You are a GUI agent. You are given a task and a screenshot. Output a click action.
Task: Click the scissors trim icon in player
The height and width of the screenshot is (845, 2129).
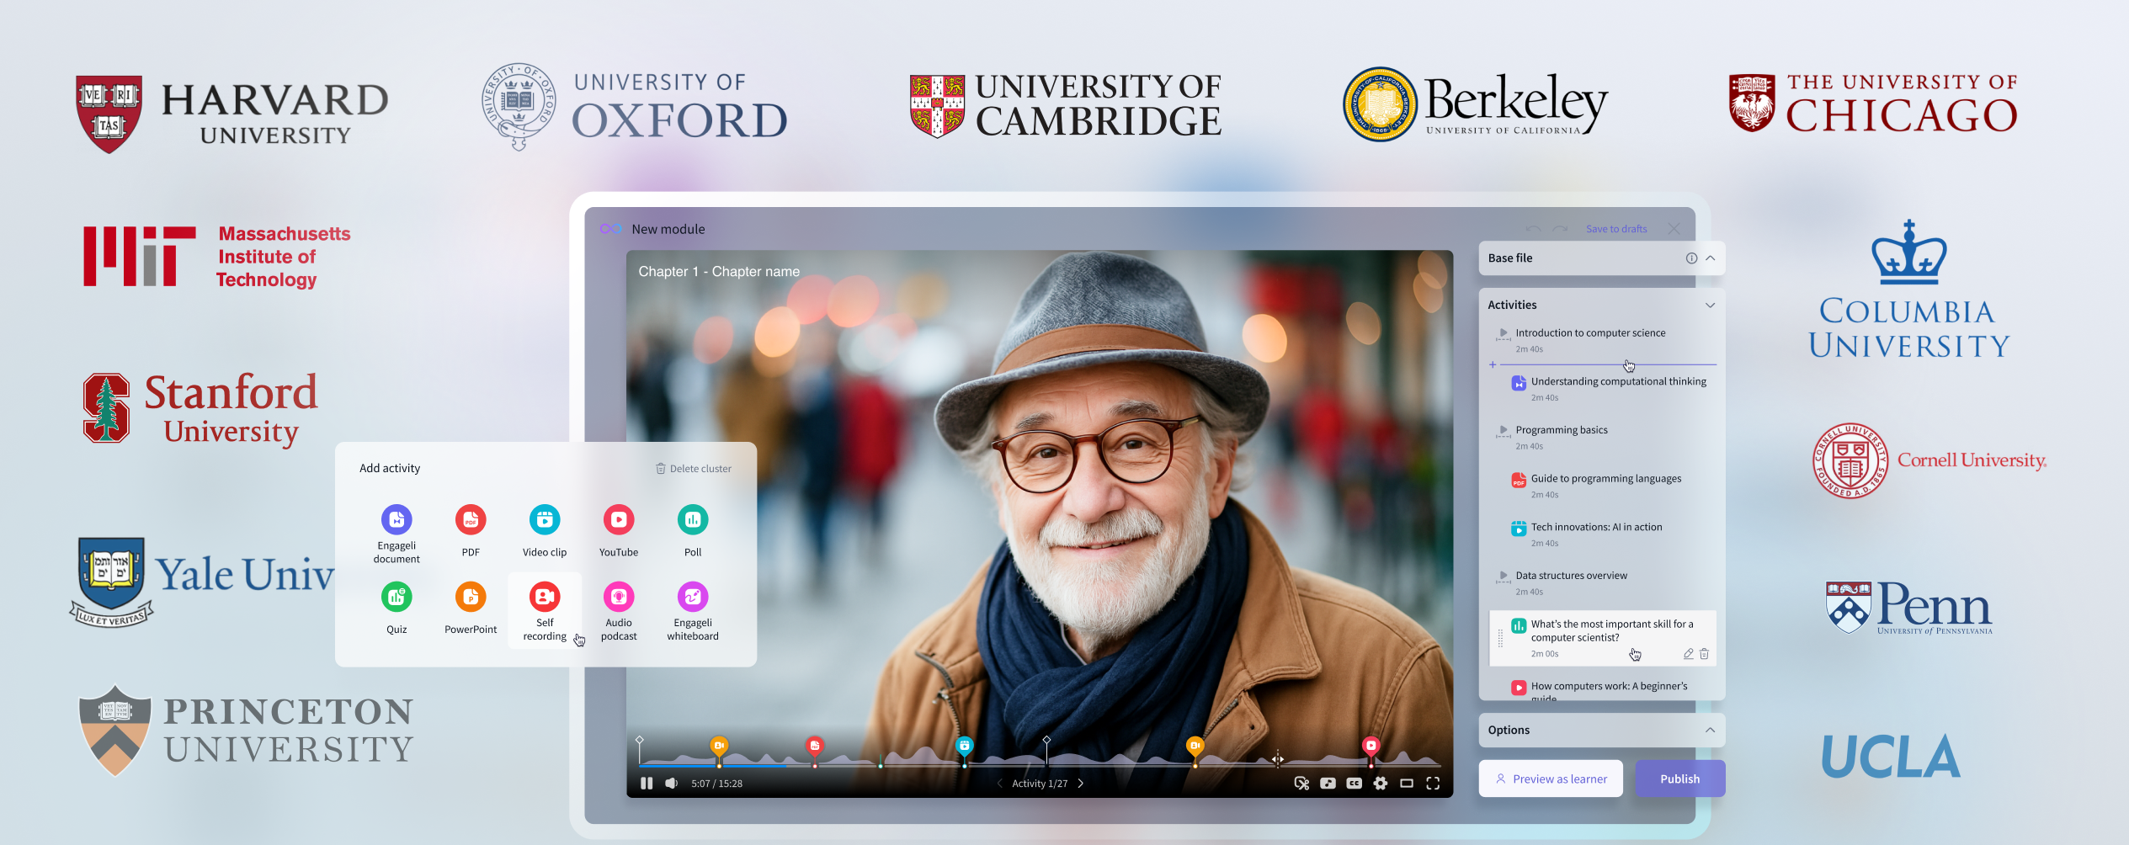[x=1301, y=784]
